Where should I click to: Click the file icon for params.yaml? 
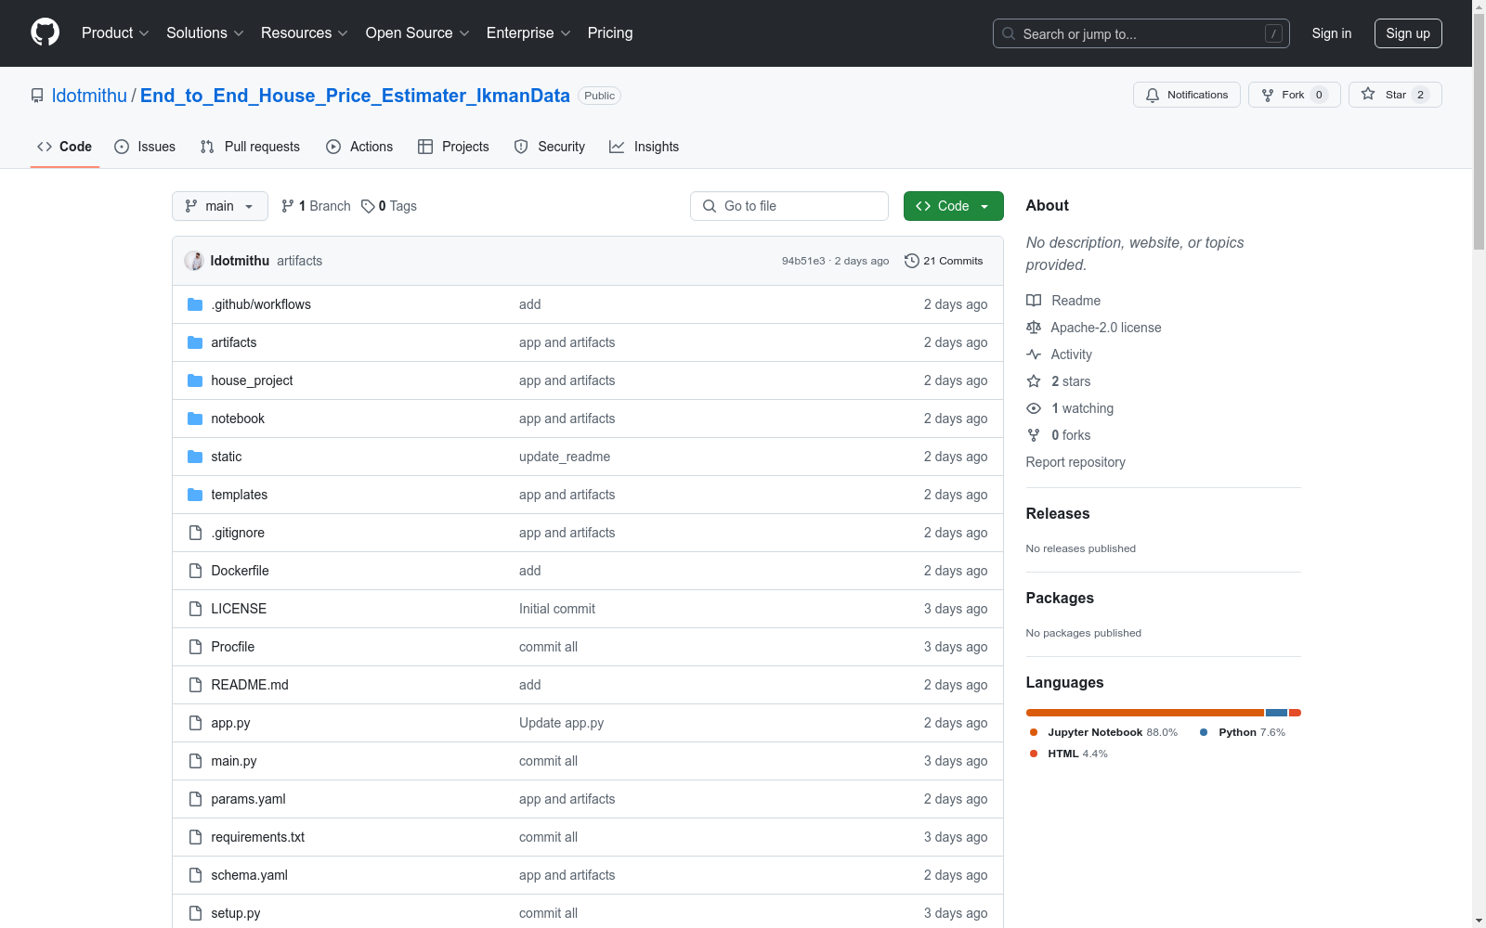pos(195,799)
